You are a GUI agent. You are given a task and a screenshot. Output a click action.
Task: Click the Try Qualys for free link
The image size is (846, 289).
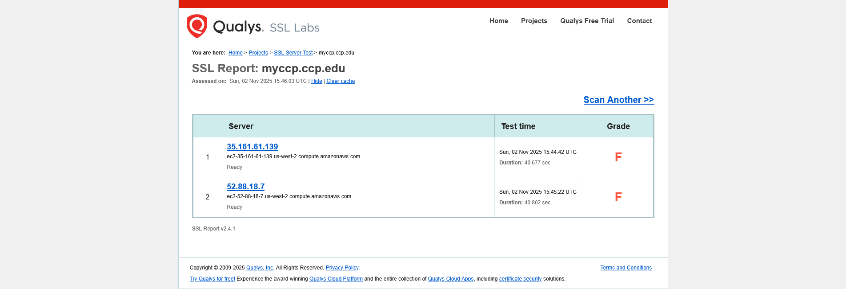click(x=212, y=279)
